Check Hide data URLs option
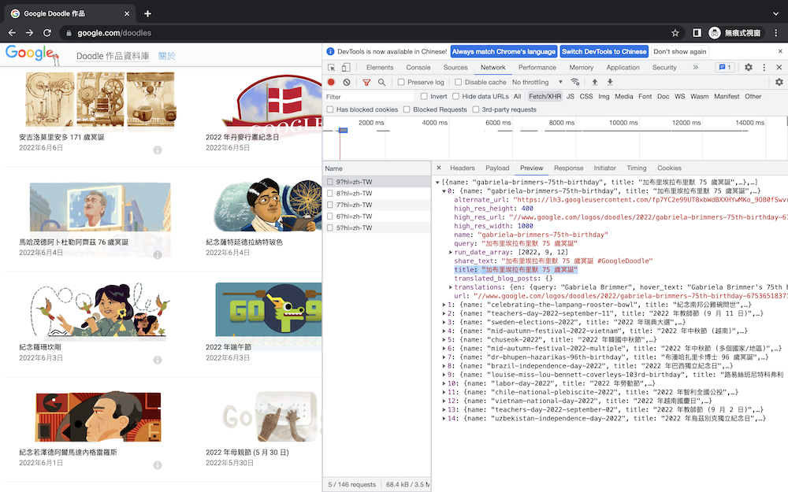 (x=455, y=96)
